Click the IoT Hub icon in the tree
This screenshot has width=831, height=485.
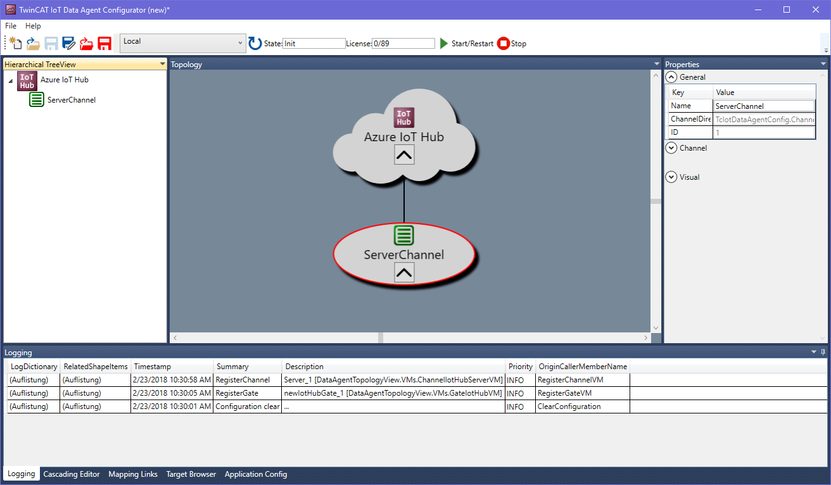point(27,81)
